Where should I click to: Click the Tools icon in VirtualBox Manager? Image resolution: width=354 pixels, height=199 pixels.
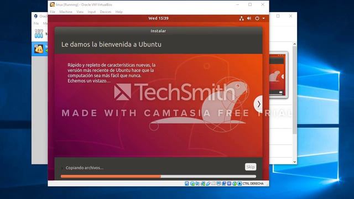[x=39, y=34]
